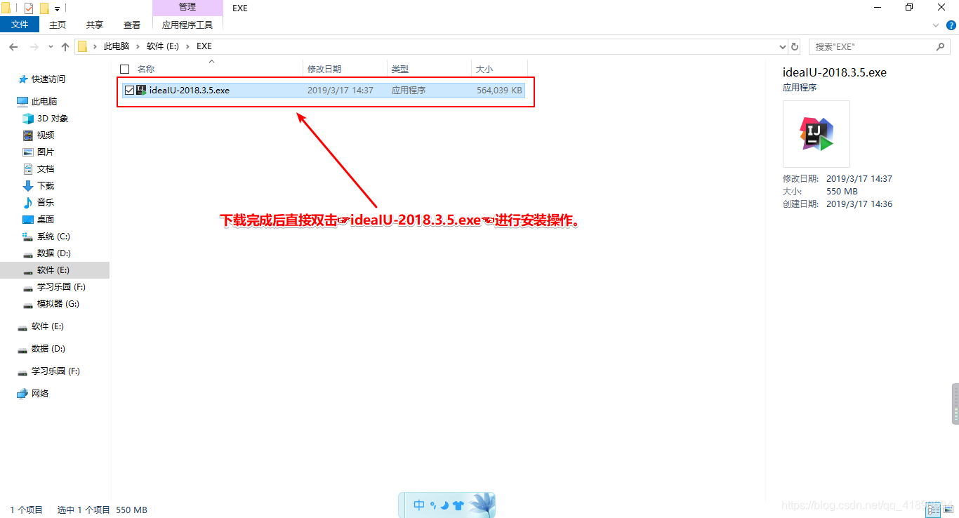The height and width of the screenshot is (518, 959).
Task: Click the IME shirt skin icon
Action: point(458,505)
